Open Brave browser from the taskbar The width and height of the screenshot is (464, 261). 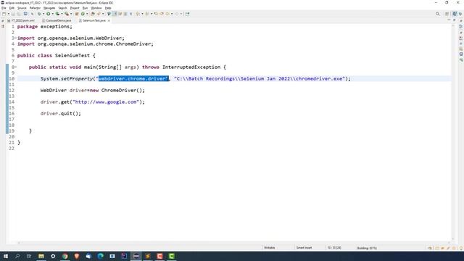pyautogui.click(x=77, y=256)
